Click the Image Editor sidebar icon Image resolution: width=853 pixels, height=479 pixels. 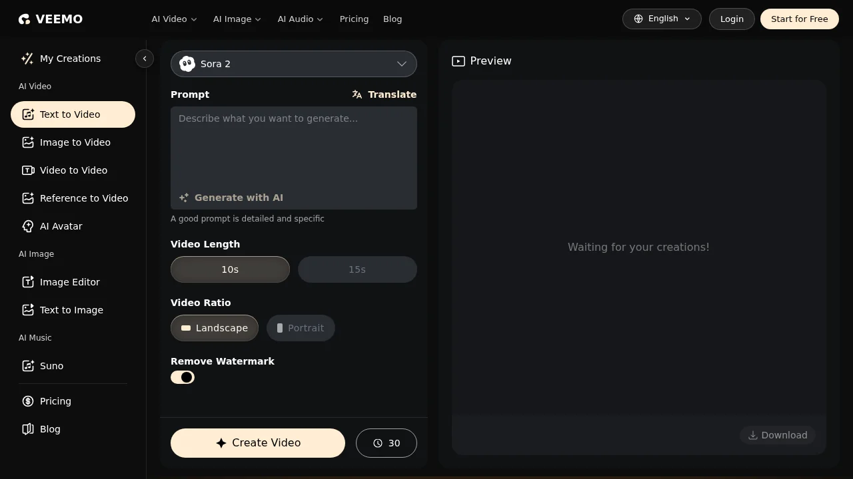tap(28, 282)
